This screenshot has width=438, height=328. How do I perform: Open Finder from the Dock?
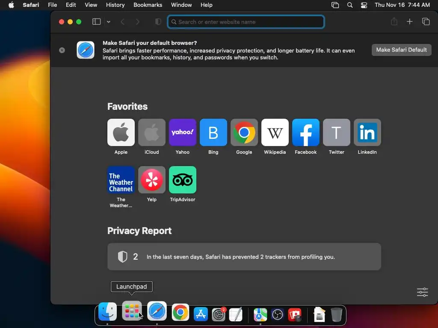[x=107, y=312]
